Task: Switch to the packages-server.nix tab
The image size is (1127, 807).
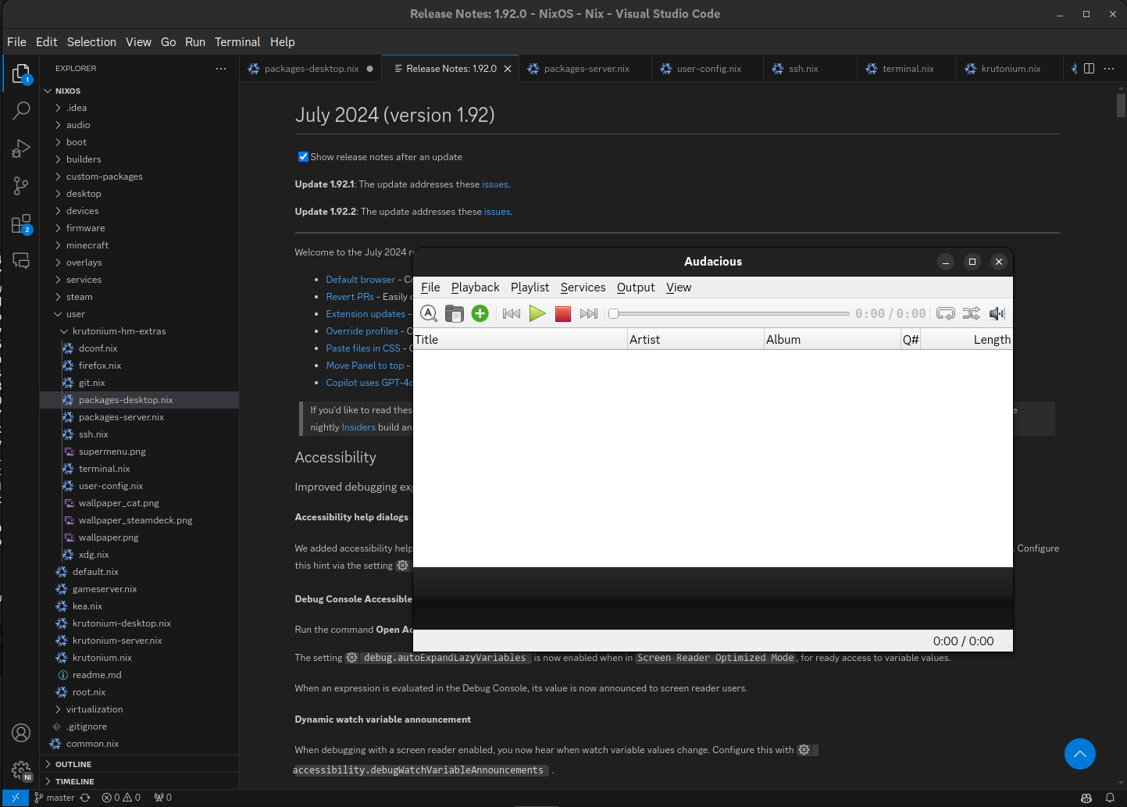Action: (x=586, y=69)
